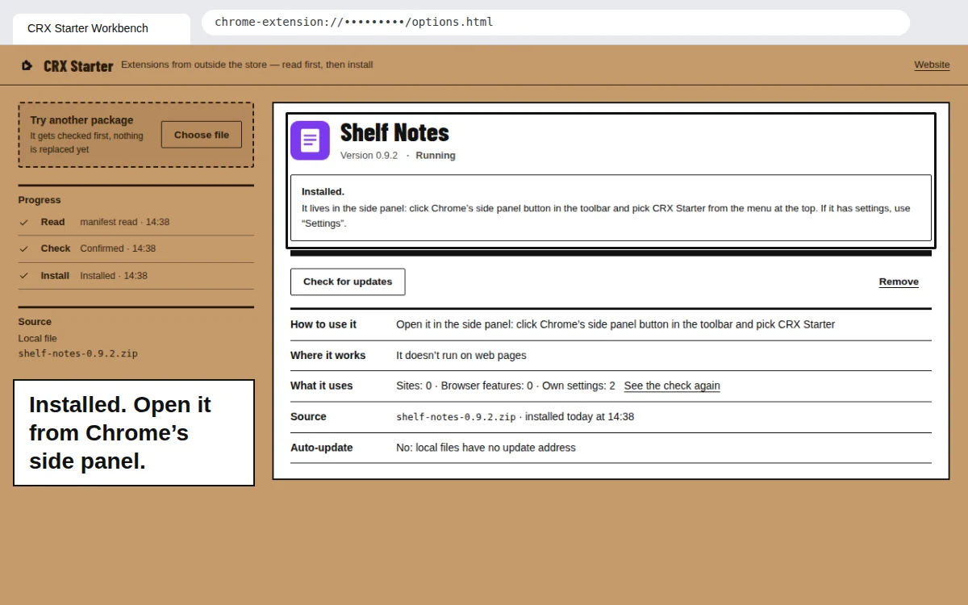
Task: Click the 'Confirmed · 14:38' progress entry
Action: 118,248
